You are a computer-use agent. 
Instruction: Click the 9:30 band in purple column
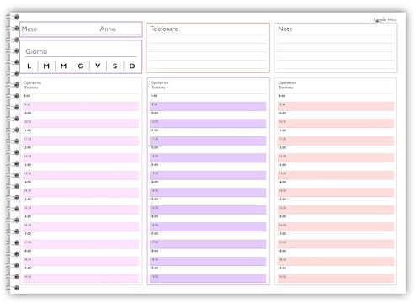tap(208, 106)
